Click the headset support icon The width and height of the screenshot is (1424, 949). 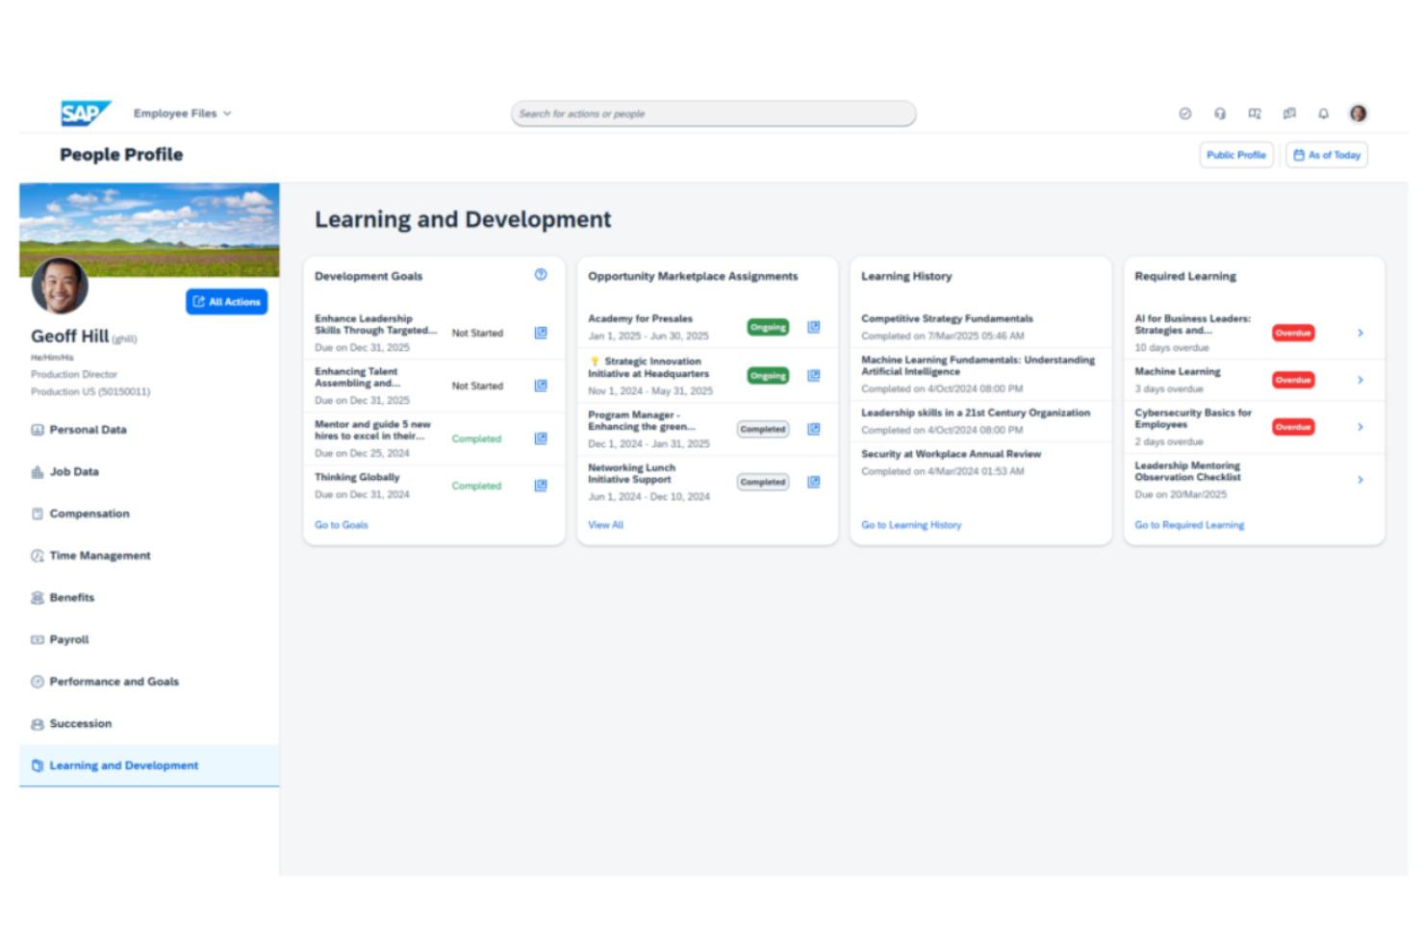(x=1220, y=112)
